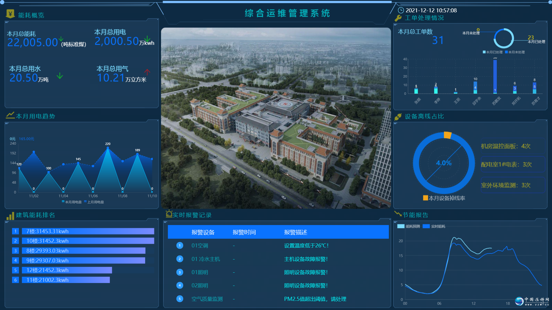The height and width of the screenshot is (310, 552).
Task: Click the green down arrow beside 本月总能耗
Action: click(61, 38)
